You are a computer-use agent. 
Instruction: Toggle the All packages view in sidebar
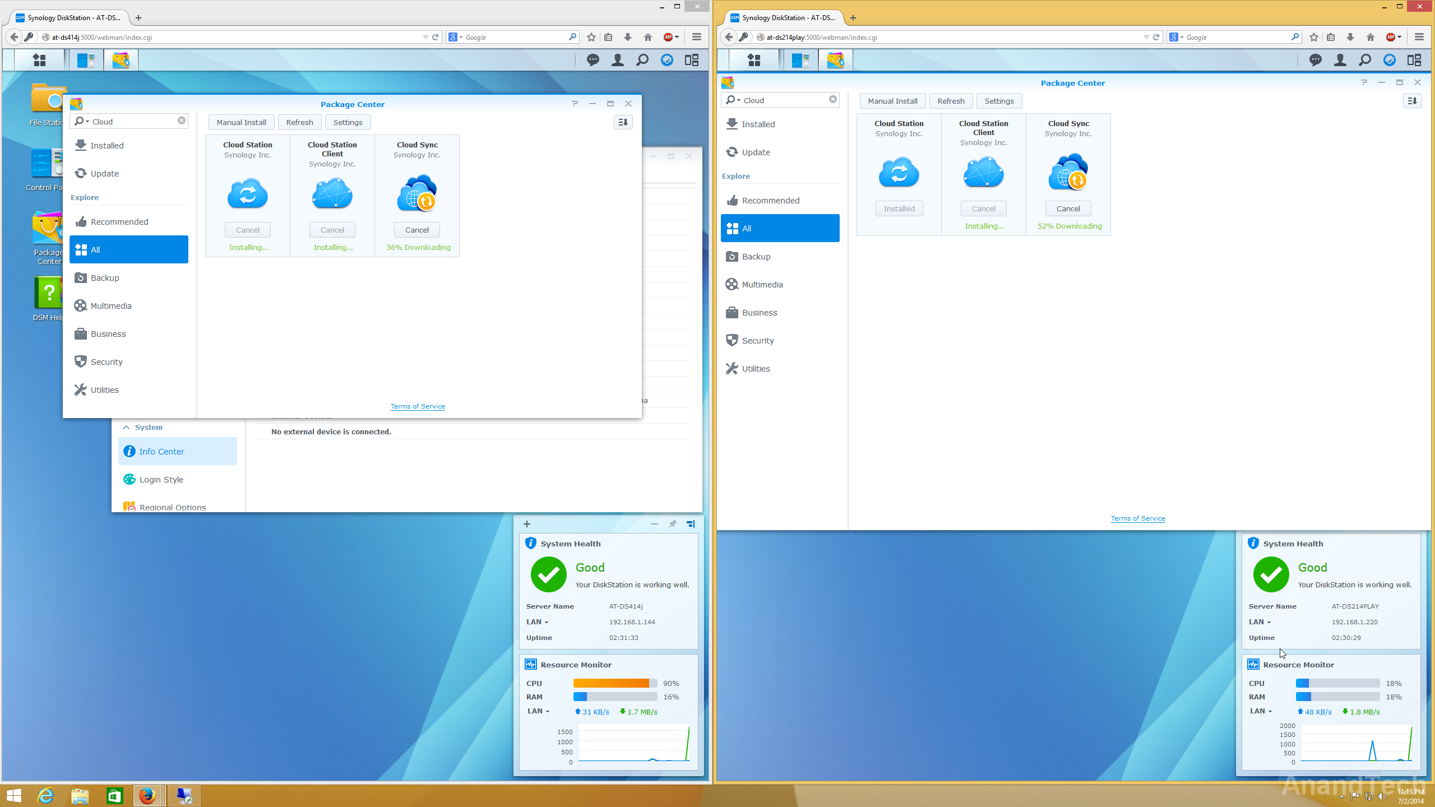coord(128,249)
